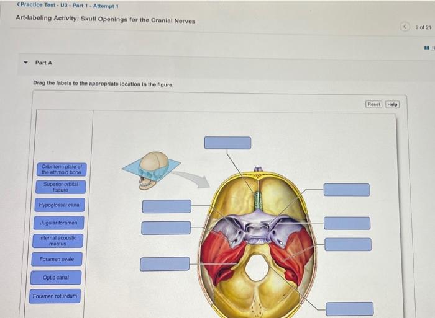Click the lowest left empty label target
435x318 pixels.
tap(165, 263)
